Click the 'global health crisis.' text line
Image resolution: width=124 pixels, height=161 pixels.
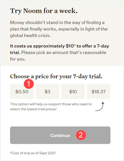click(30, 35)
